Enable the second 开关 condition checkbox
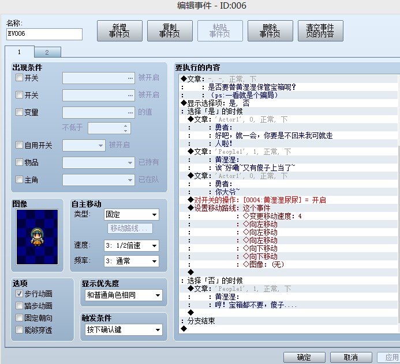The height and width of the screenshot is (364, 400). (19, 94)
